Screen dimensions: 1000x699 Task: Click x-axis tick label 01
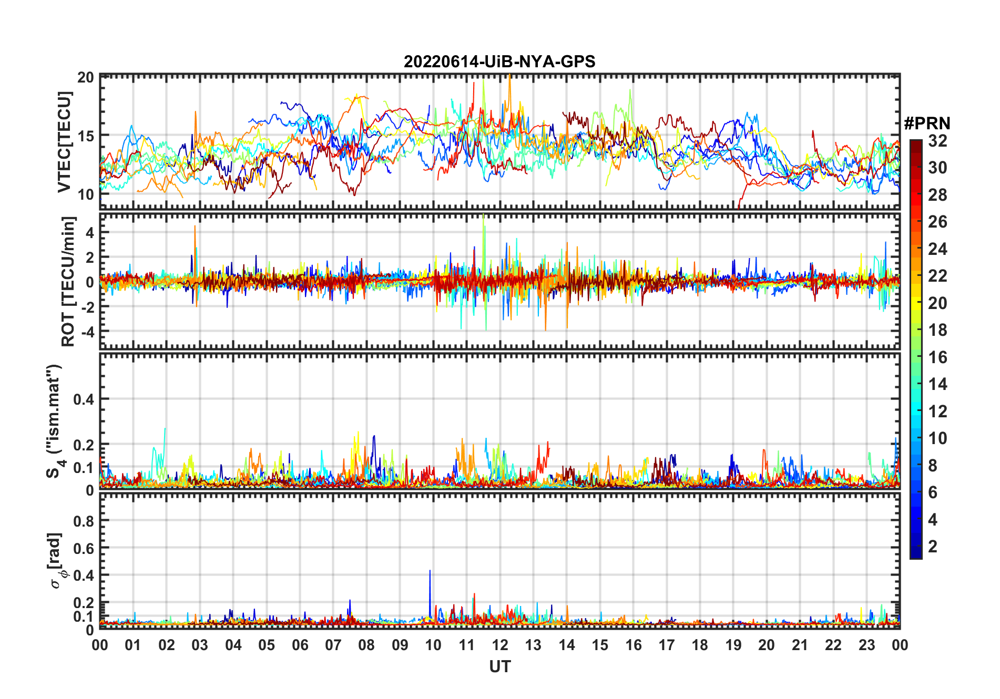133,645
